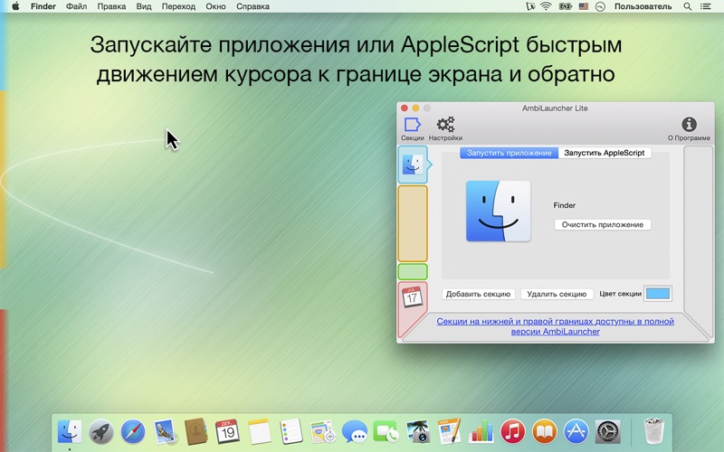Viewport: 724px width, 452px height.
Task: Click the Time Machine menu bar icon
Action: click(600, 6)
